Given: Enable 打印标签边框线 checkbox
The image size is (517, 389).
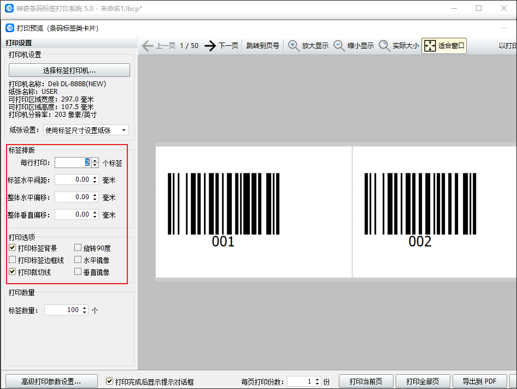Looking at the screenshot, I should tap(13, 260).
